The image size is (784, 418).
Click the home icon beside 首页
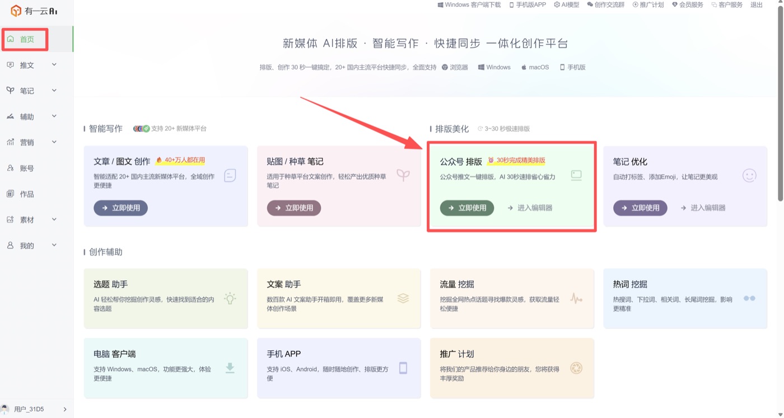tap(11, 39)
